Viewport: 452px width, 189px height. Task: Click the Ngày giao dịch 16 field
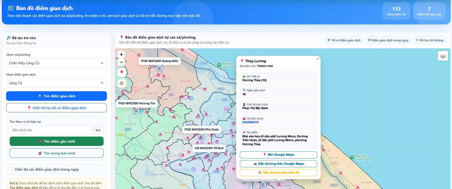278,93
